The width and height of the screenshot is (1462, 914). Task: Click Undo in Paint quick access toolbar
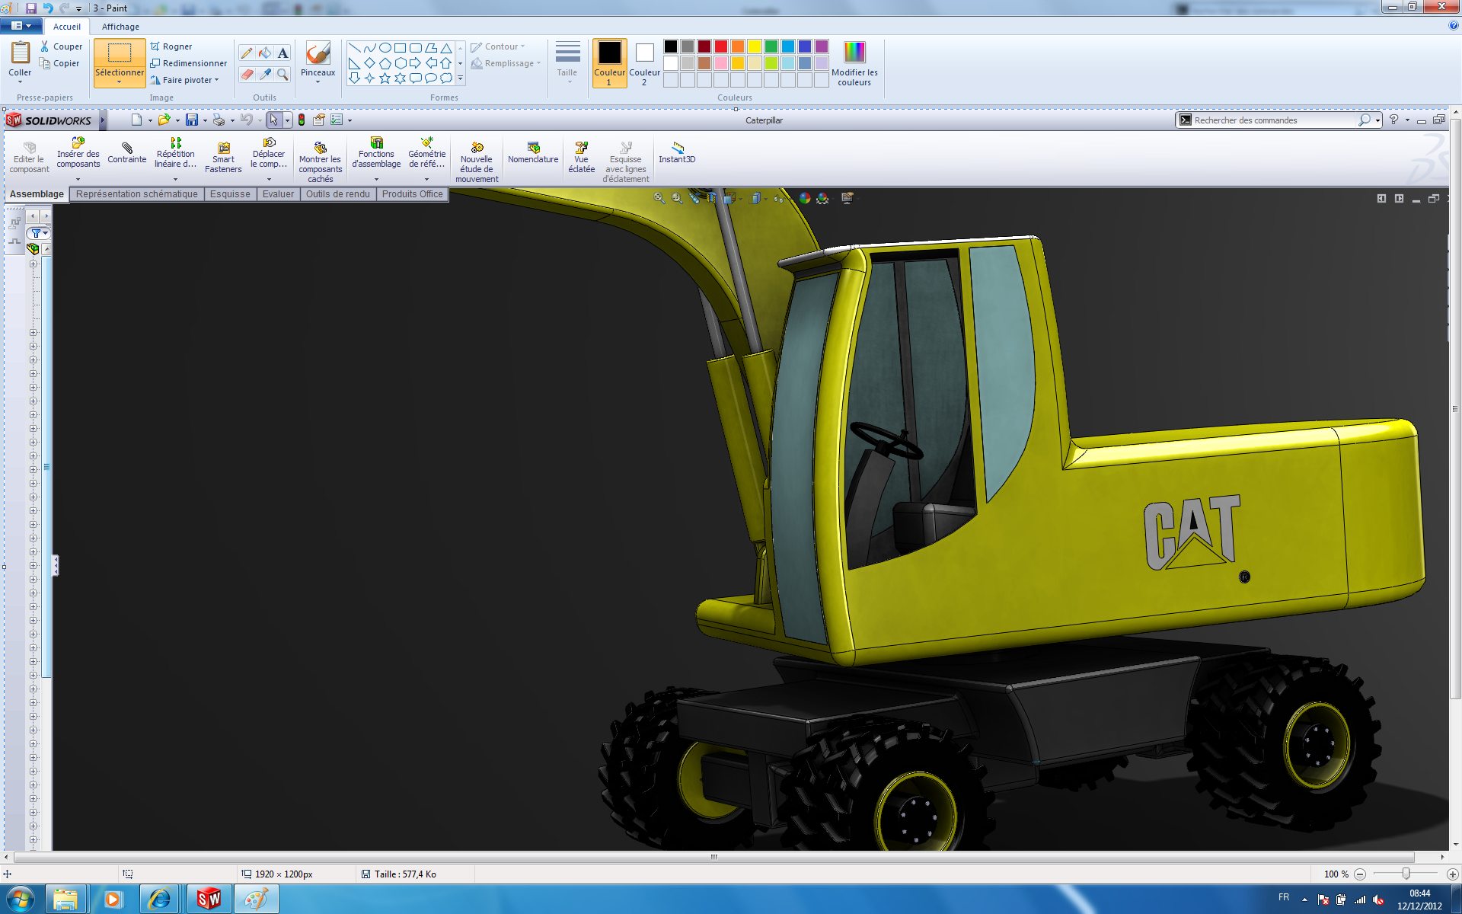coord(48,8)
